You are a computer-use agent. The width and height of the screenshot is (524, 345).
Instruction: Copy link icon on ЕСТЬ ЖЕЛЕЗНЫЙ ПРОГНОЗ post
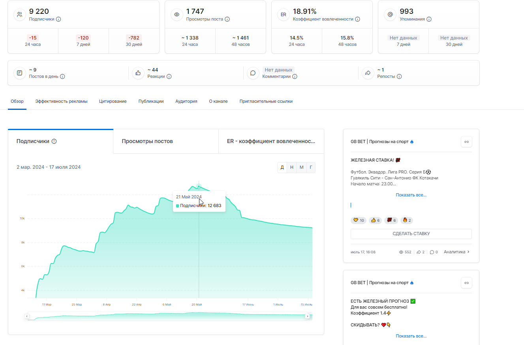466,283
